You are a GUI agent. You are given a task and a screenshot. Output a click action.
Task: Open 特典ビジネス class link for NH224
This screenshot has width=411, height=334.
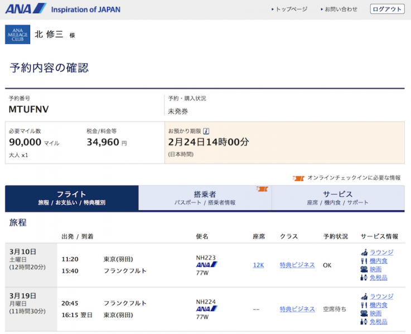pos(297,309)
